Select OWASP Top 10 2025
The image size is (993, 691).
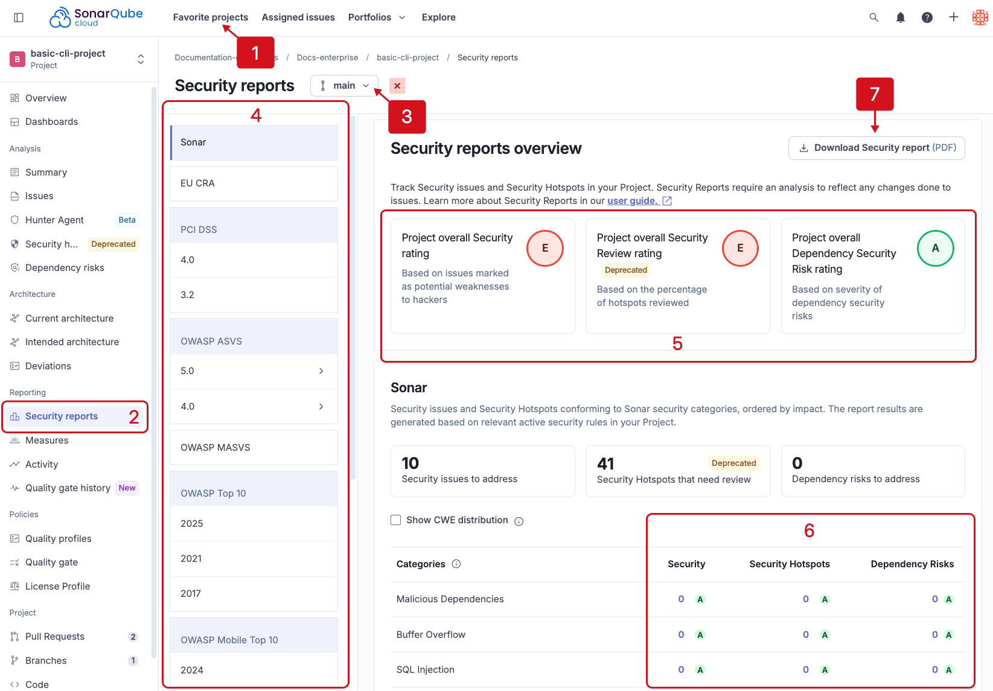(x=254, y=524)
